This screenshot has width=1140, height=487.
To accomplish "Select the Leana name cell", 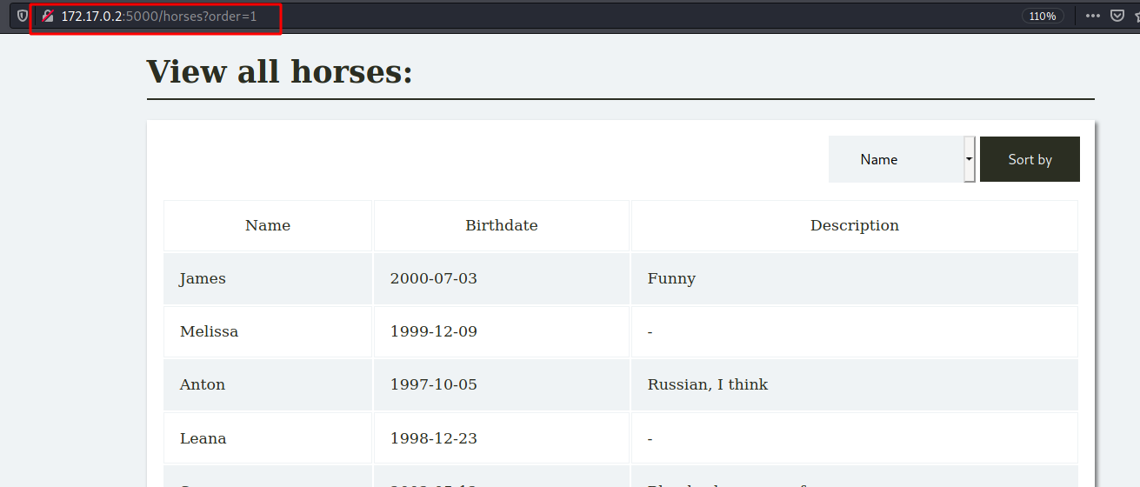I will pyautogui.click(x=268, y=438).
